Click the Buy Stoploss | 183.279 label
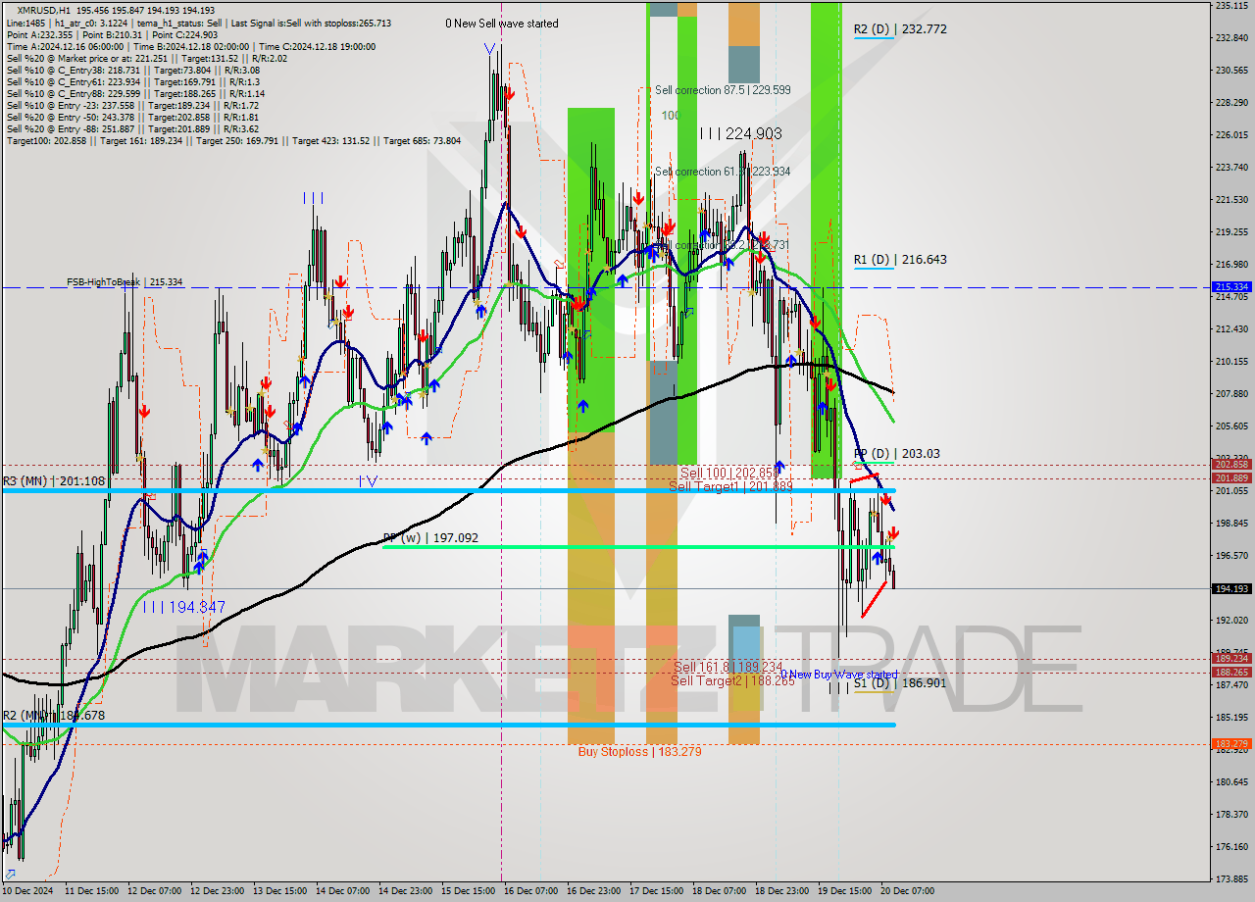The height and width of the screenshot is (902, 1255). point(639,752)
